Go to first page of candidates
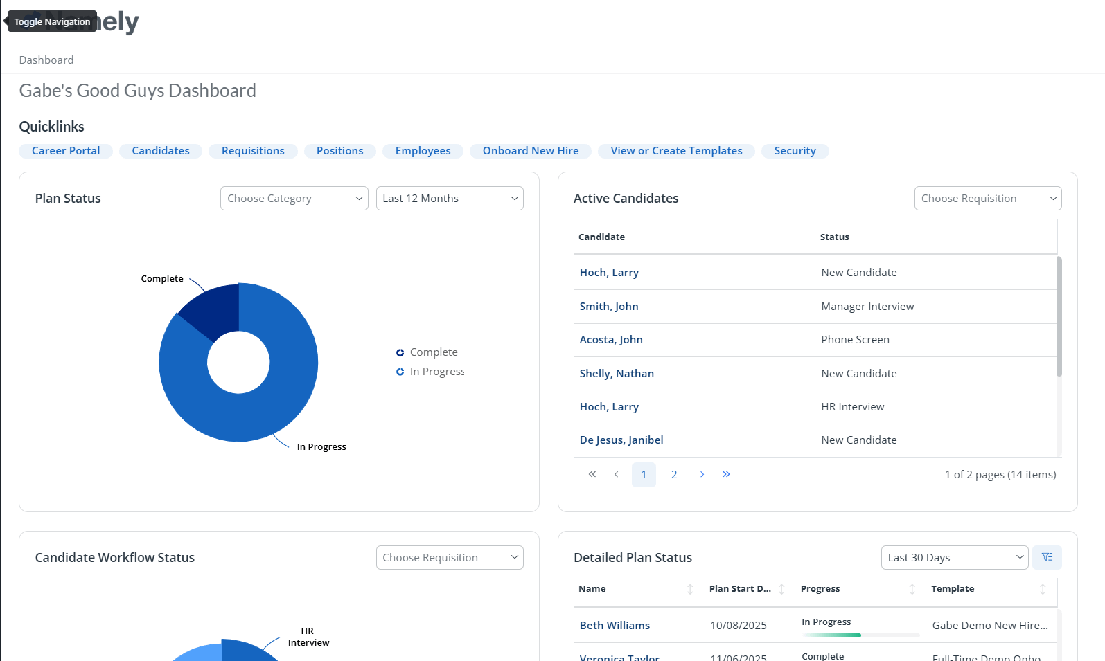Viewport: 1105px width, 661px height. pyautogui.click(x=592, y=475)
